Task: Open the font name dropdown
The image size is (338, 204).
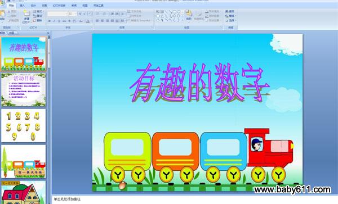Action: click(57, 14)
